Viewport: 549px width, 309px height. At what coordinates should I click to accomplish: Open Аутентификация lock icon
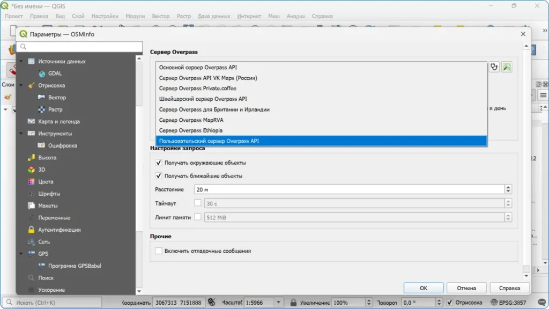coord(31,230)
